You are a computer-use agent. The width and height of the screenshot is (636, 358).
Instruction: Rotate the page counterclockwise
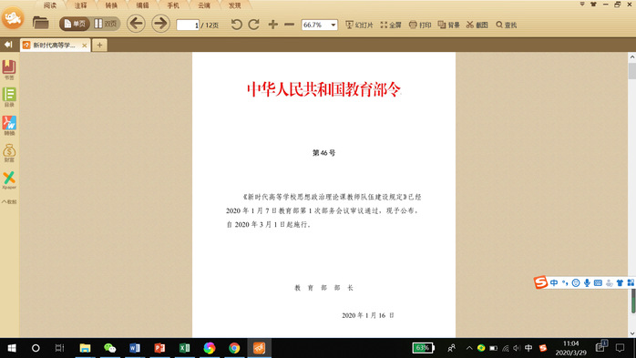[x=237, y=25]
